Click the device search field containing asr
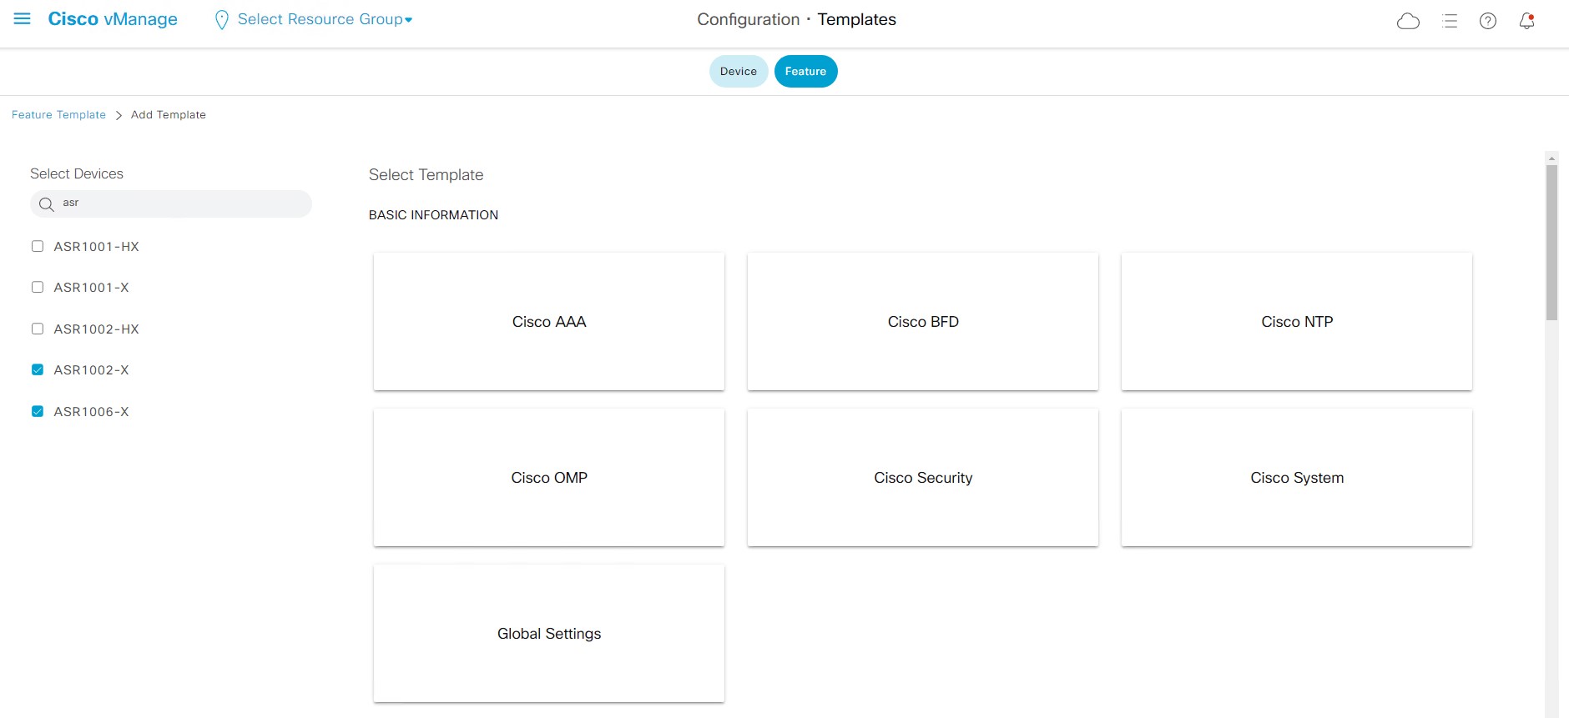This screenshot has height=718, width=1569. [x=171, y=203]
